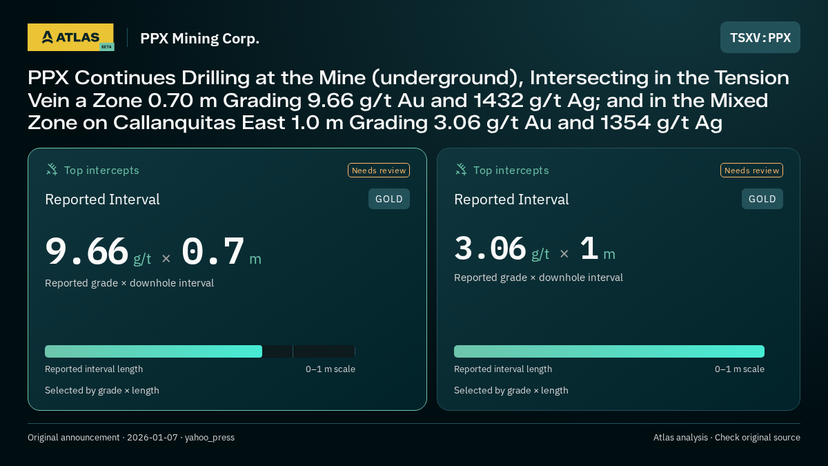
Task: Click the drill icon in the 9.66 g/t card
Action: [52, 169]
